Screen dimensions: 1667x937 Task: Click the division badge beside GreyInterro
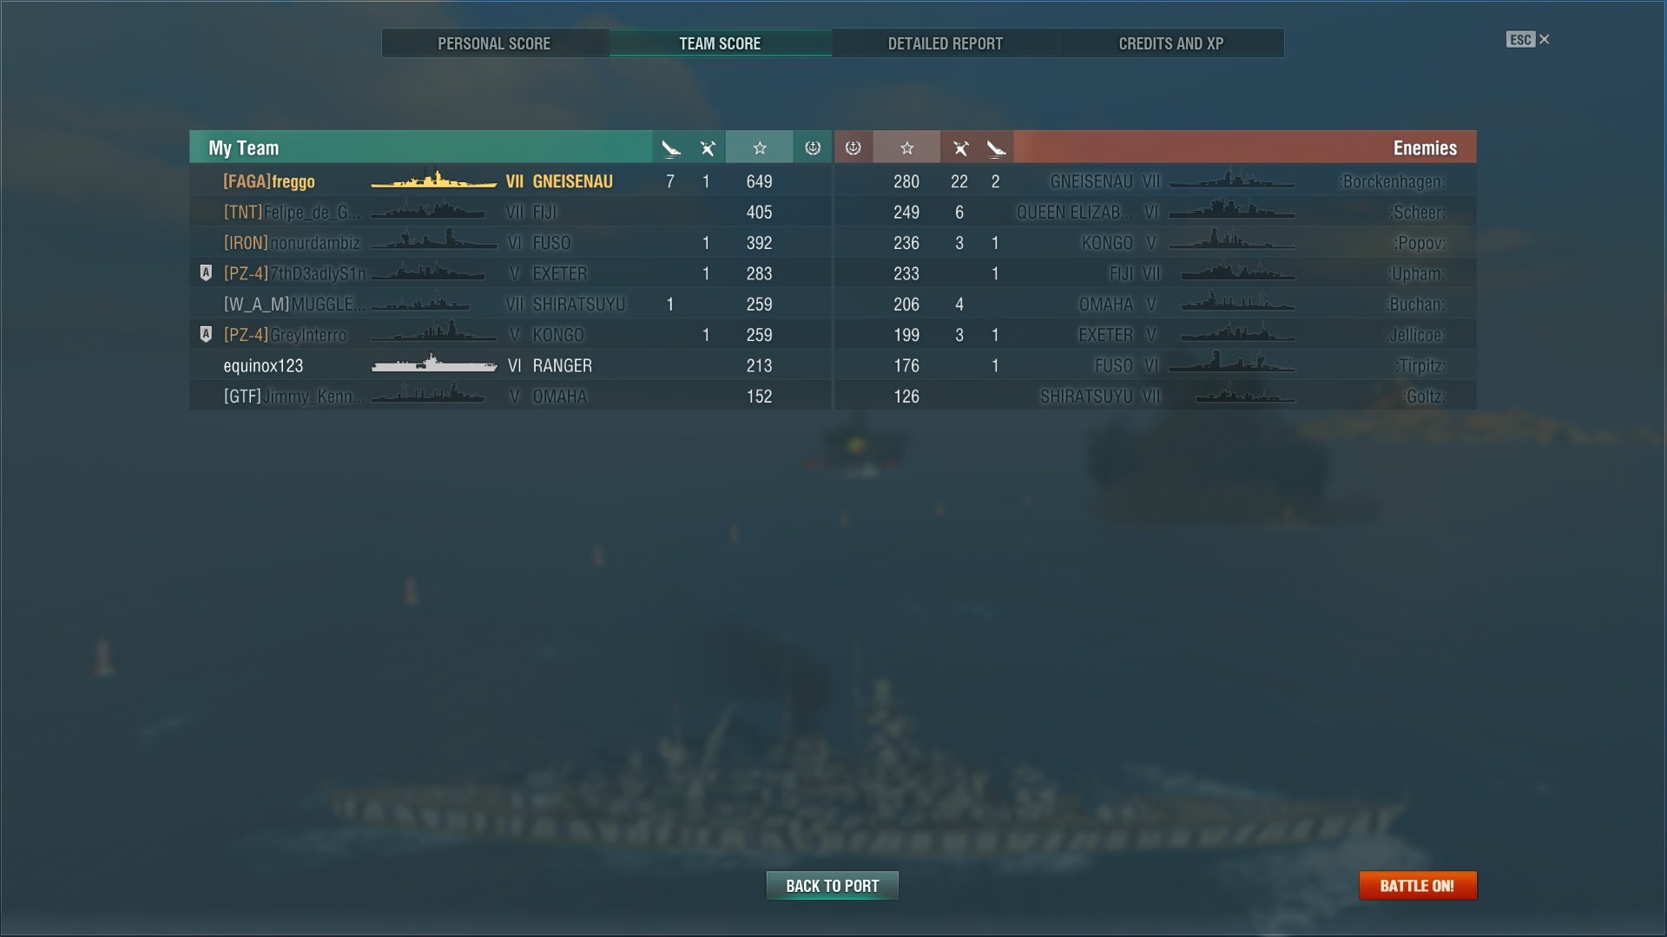point(206,335)
